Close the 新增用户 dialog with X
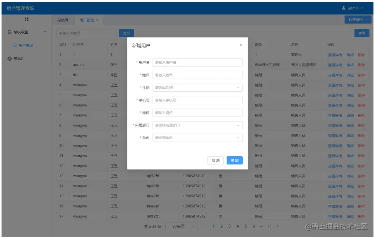 pos(241,45)
